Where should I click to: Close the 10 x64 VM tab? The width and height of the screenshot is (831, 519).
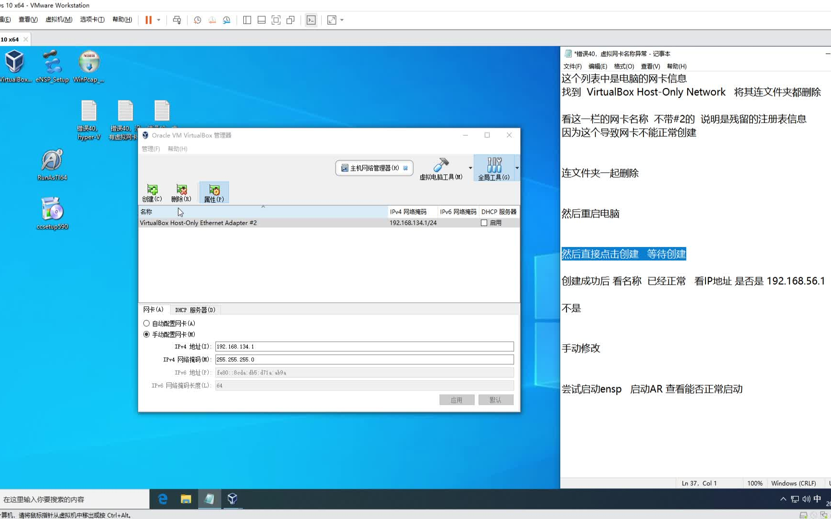point(25,39)
